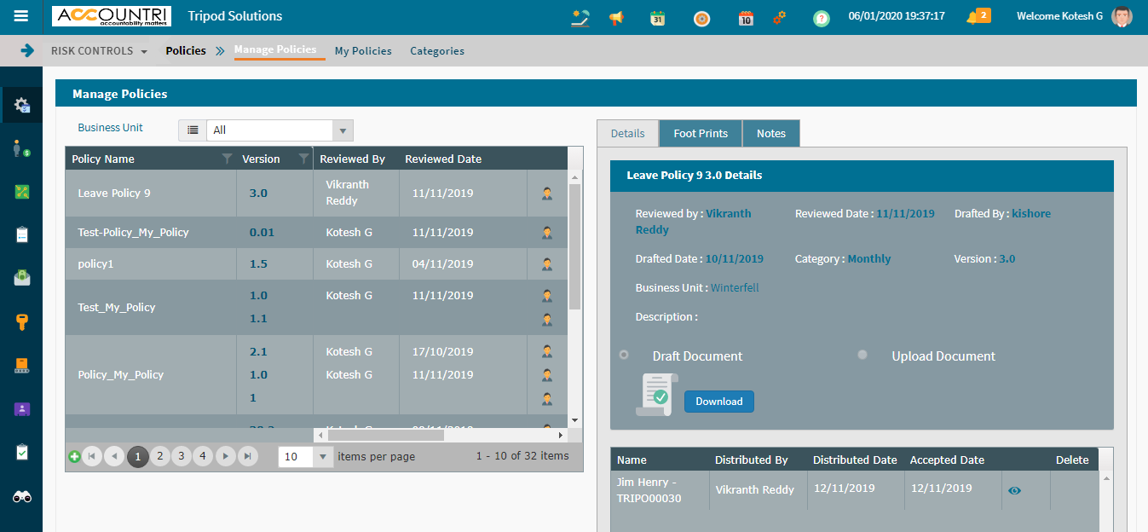Go to the next page of policies

[225, 457]
